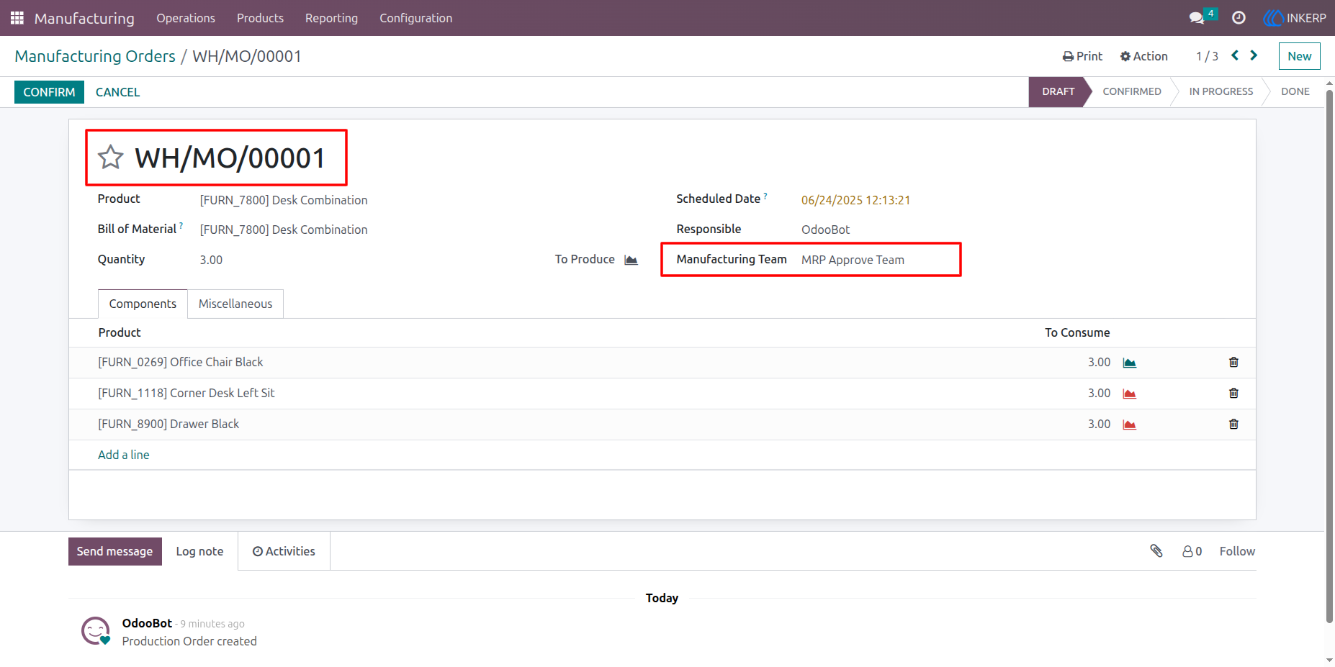Open forecast chart for Drawer Black
This screenshot has height=667, width=1335.
tap(1129, 425)
